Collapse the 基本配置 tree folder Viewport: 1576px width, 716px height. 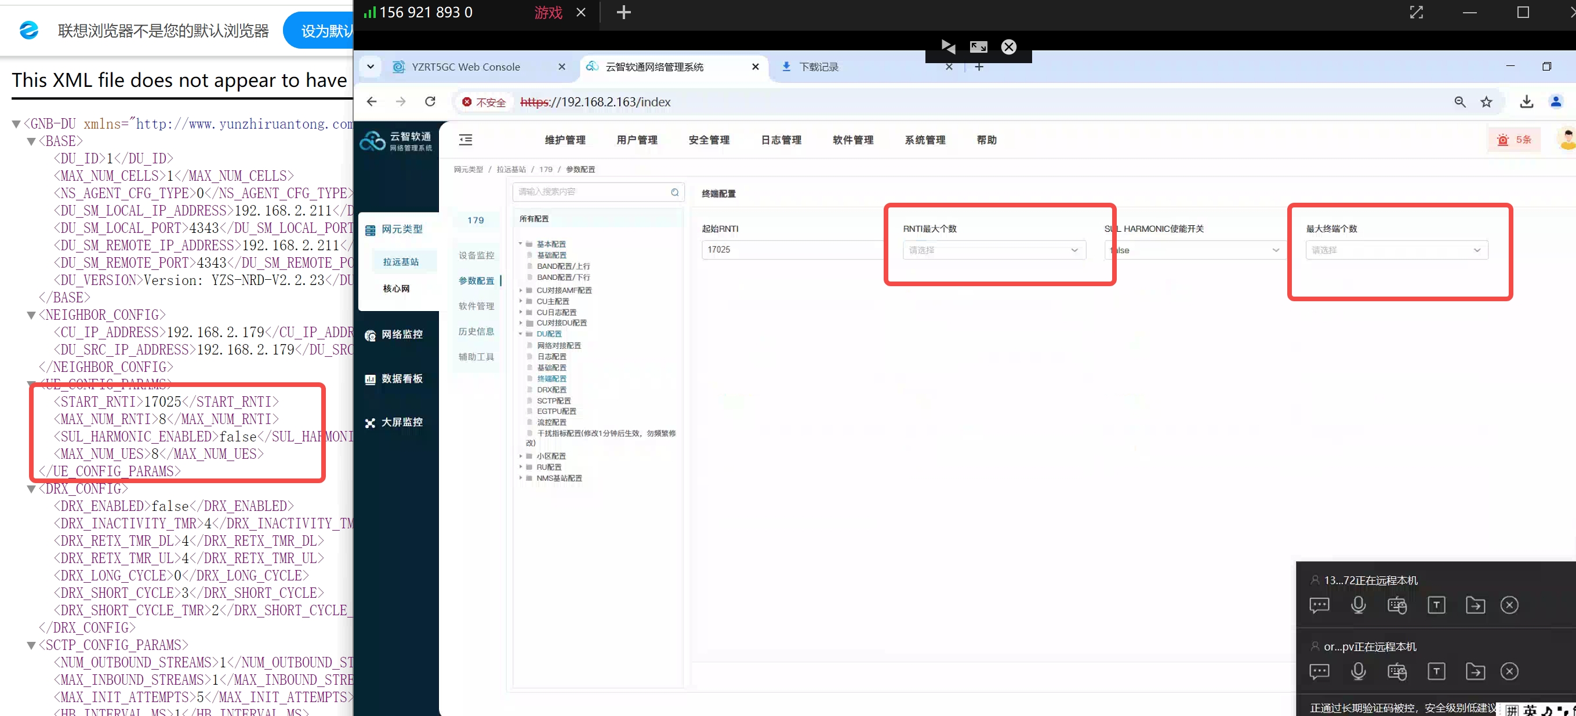(x=521, y=244)
